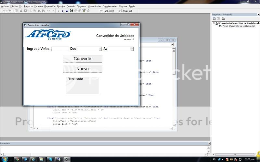This screenshot has width=260, height=162.
Task: Click the Save Project disk icon
Action: (26, 11)
